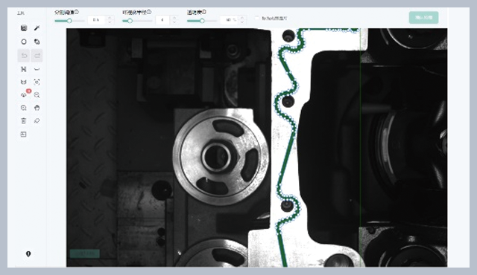The height and width of the screenshot is (275, 477).
Task: Click the image icon at toolbar bottom
Action: (x=24, y=135)
